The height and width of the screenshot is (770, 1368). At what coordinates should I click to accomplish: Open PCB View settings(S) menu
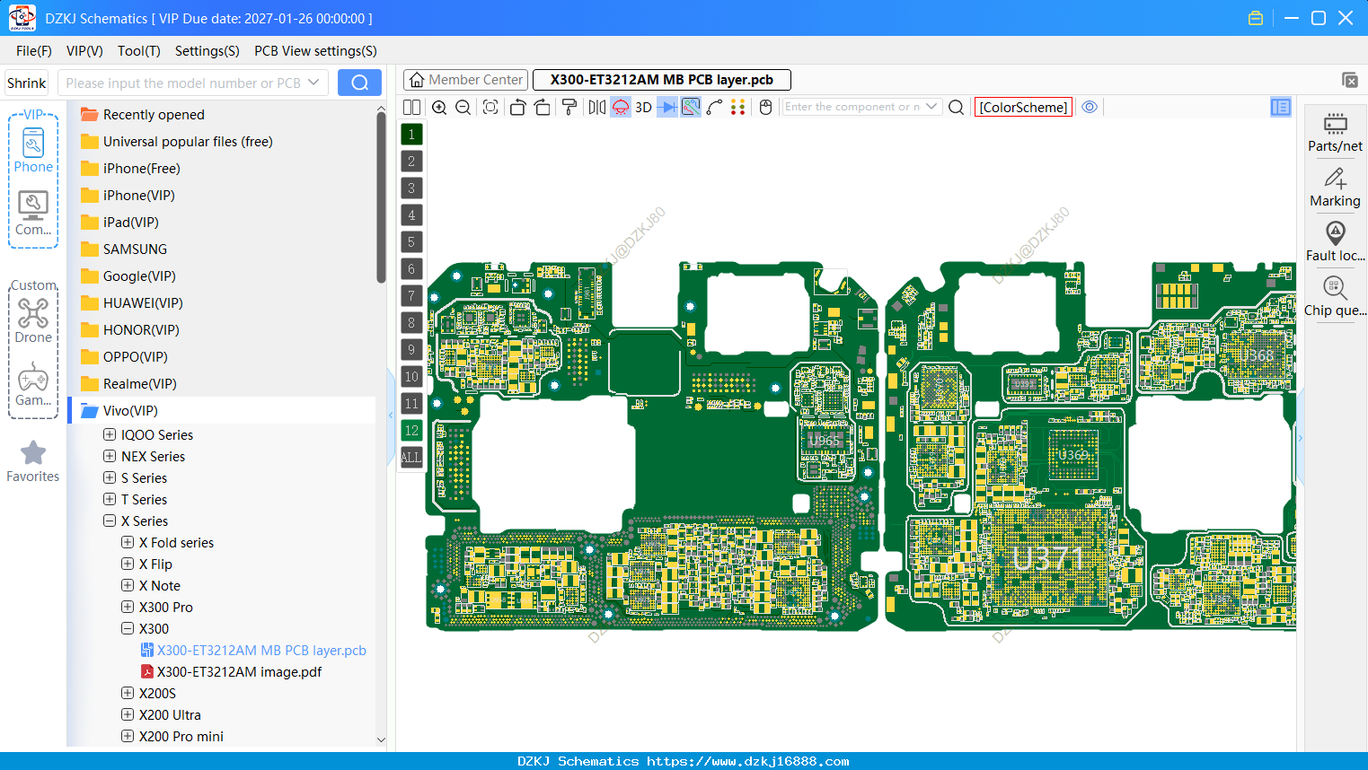click(315, 51)
